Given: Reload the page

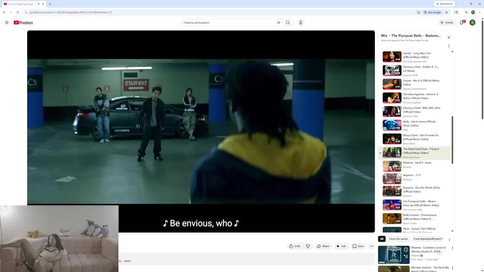Looking at the screenshot, I should pos(17,12).
